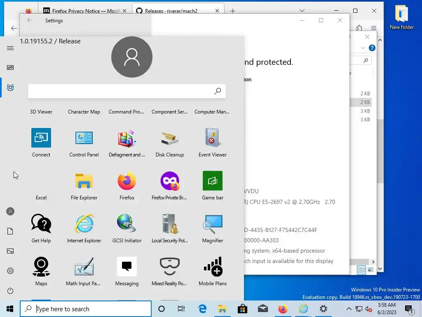Open Microsoft Store from taskbar
This screenshot has width=422, height=317.
(x=242, y=309)
